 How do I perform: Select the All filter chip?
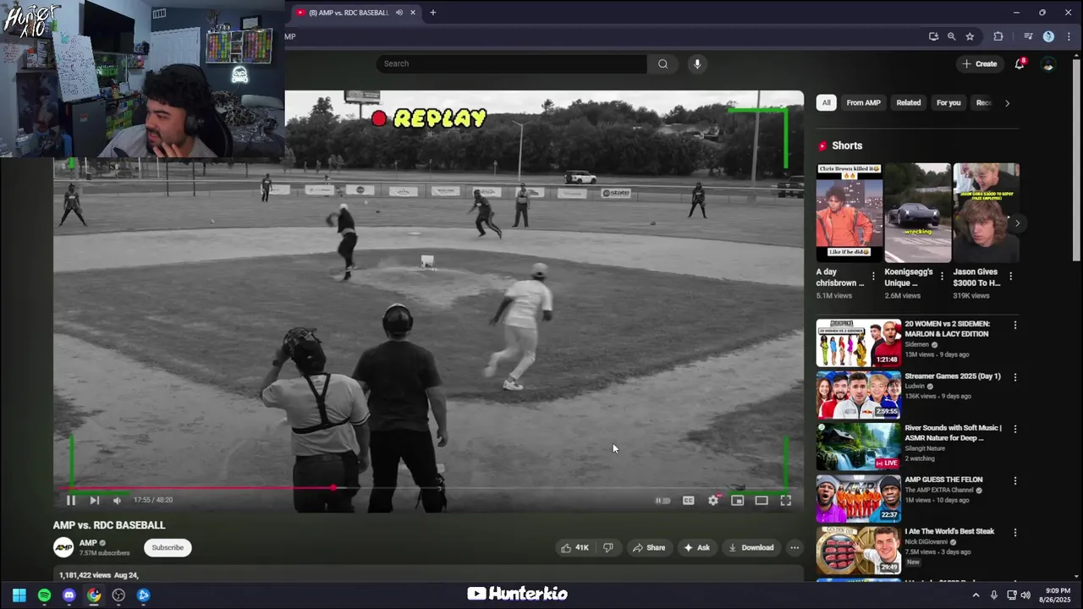click(x=827, y=102)
